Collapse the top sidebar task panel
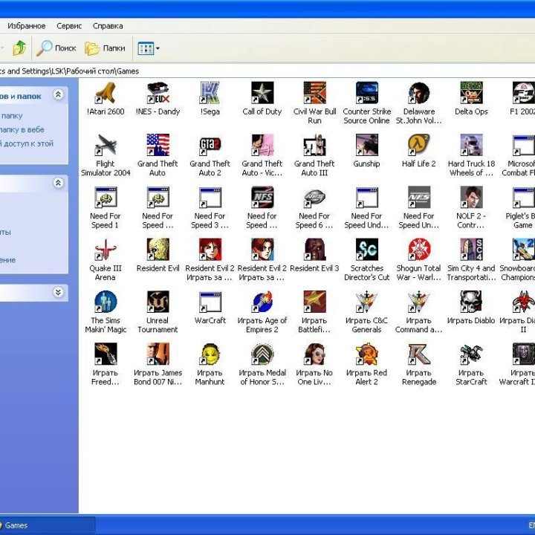535x535 pixels. coord(58,96)
